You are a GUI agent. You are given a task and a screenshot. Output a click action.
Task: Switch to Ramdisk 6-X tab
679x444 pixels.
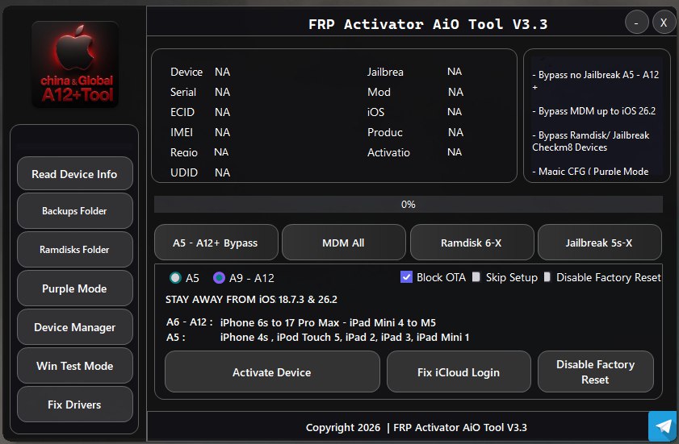472,243
